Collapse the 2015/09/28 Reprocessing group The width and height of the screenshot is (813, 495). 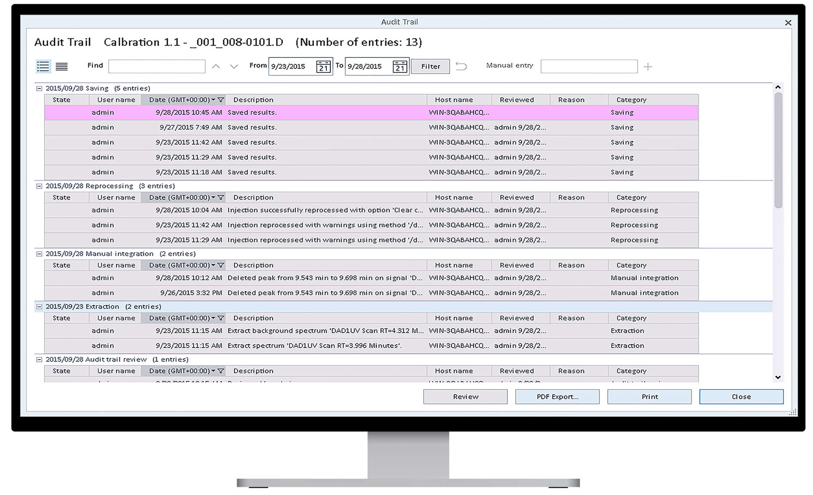pos(39,186)
